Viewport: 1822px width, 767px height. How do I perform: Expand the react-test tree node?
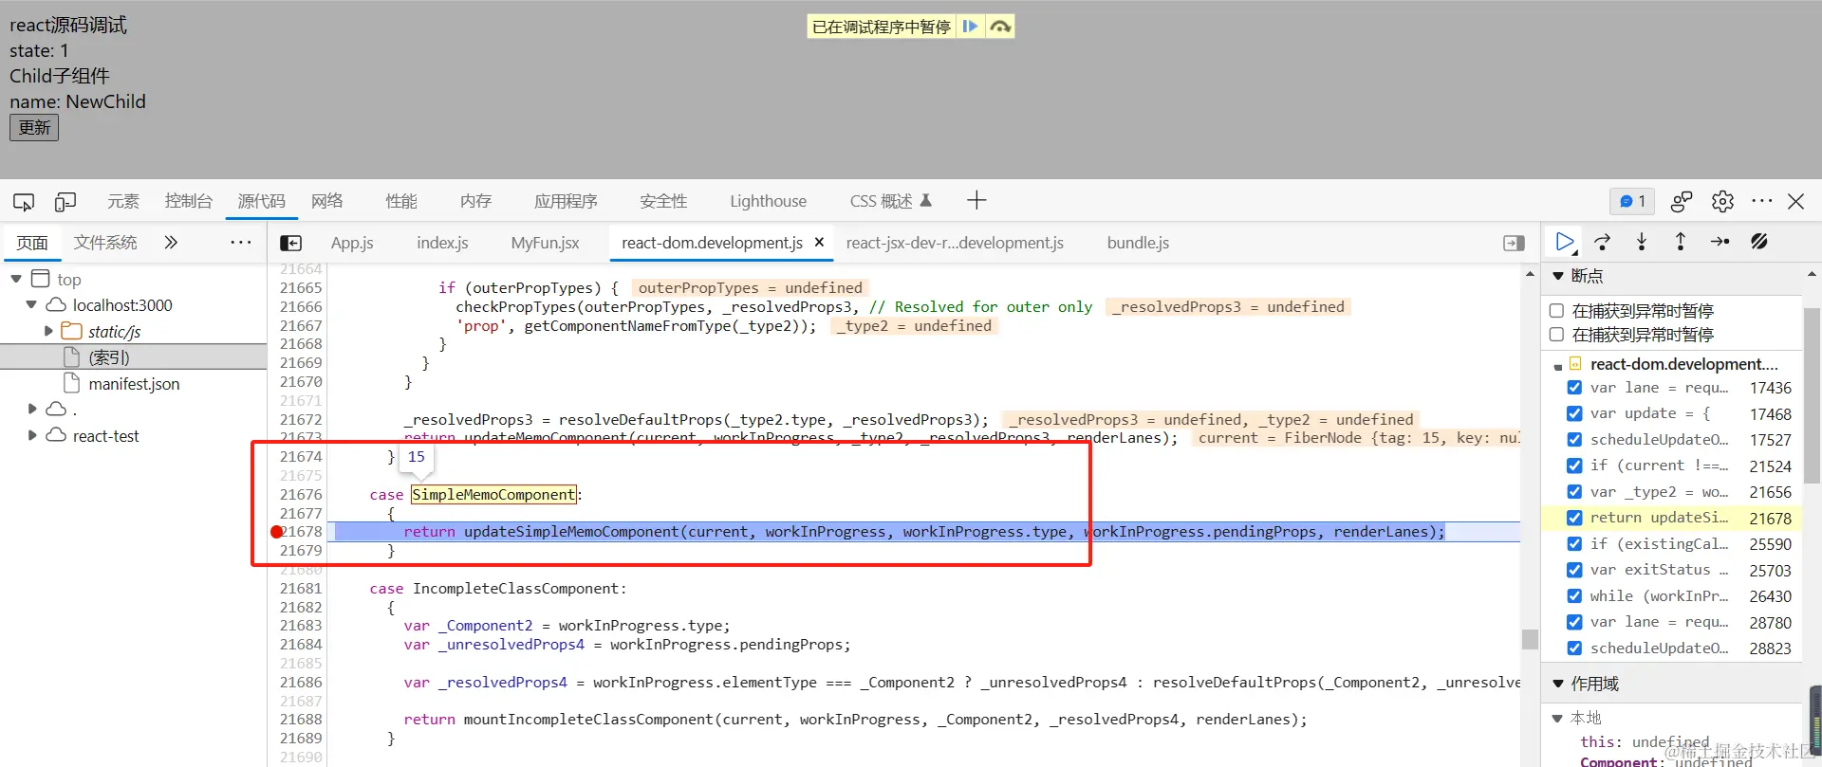[x=32, y=435]
